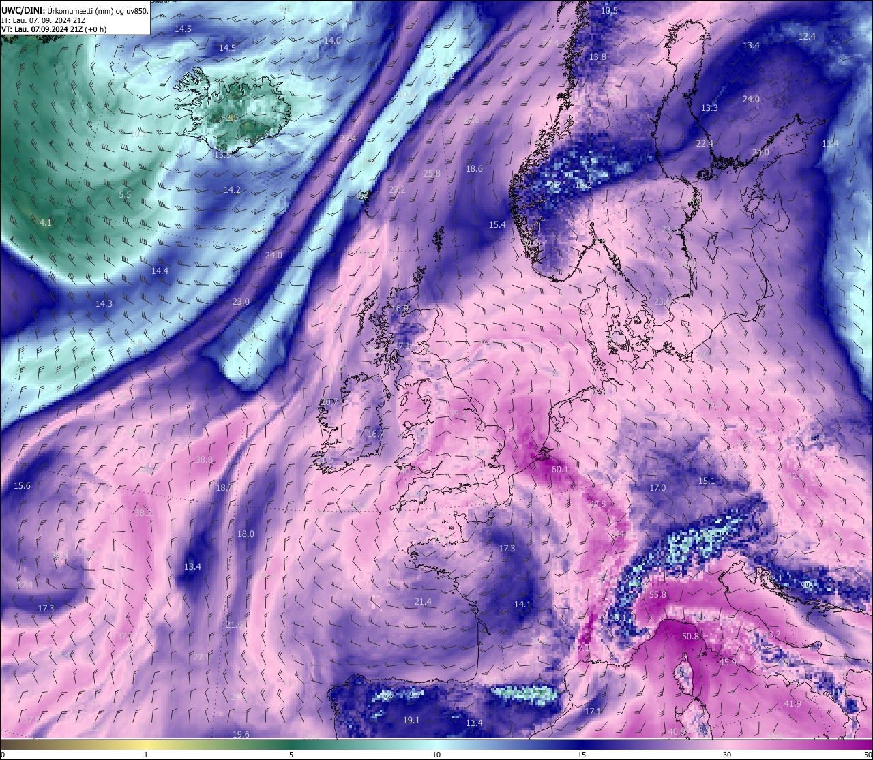The image size is (873, 760).
Task: Click the 50.8 value near Corsica
Action: point(690,637)
